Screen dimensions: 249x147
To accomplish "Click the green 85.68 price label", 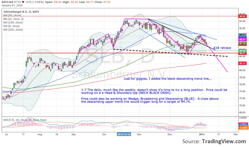I will pos(242,51).
